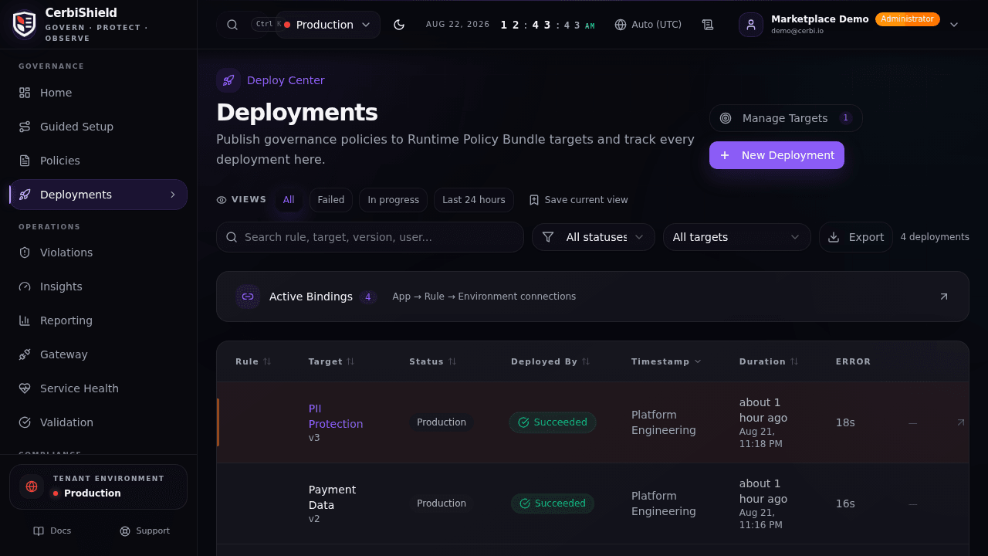Click the 16s duration value
The width and height of the screenshot is (988, 556).
coord(845,503)
